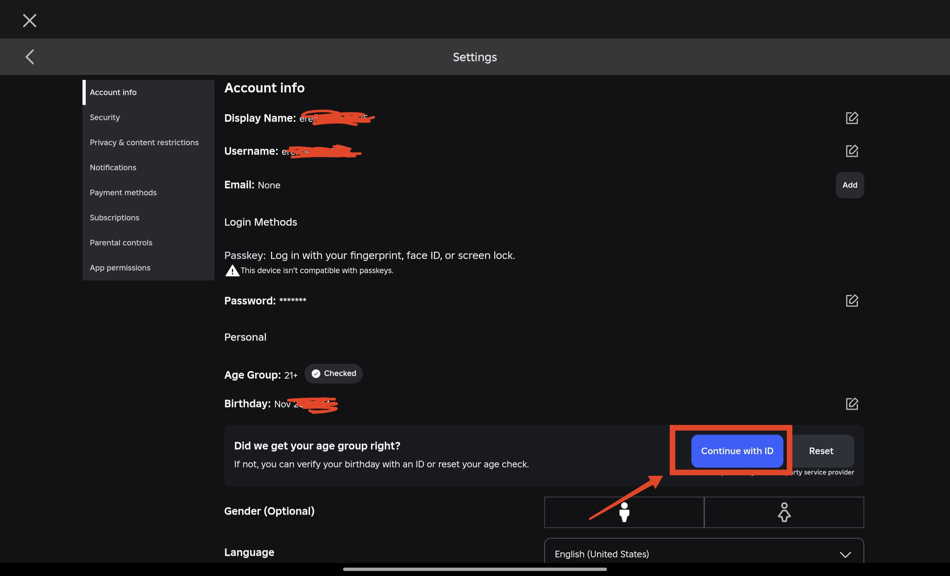
Task: Click the Checked age group badge
Action: (x=333, y=373)
